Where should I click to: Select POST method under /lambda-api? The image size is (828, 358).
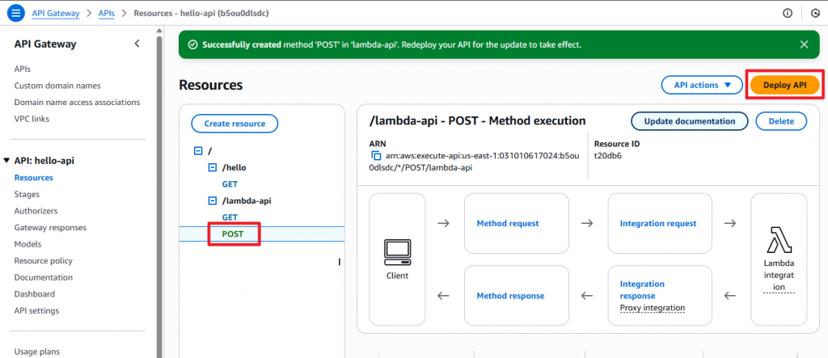coord(233,234)
